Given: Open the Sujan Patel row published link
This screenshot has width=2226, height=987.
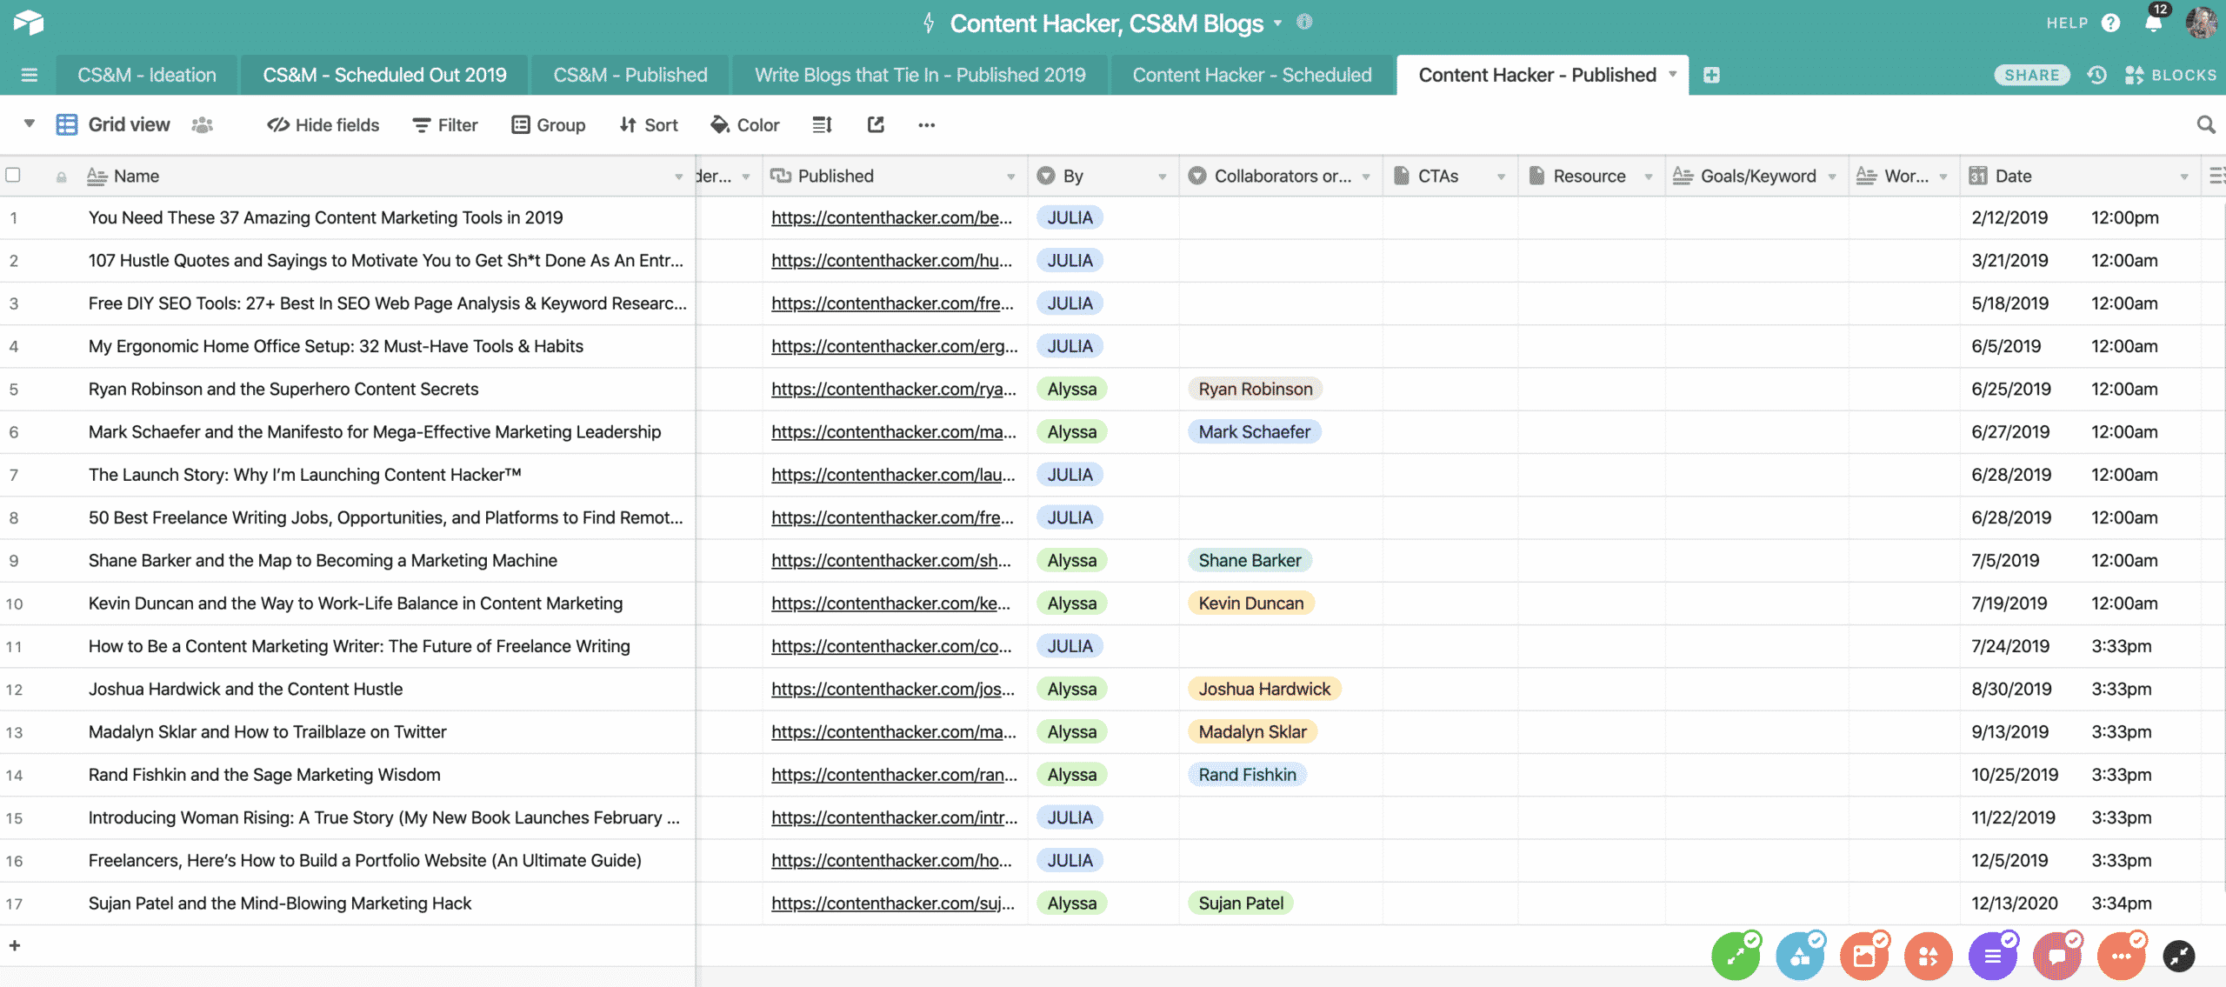Looking at the screenshot, I should tap(893, 903).
